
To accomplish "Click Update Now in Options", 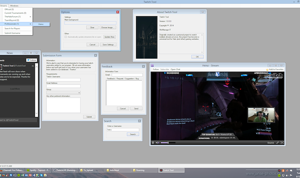I will click(x=109, y=37).
